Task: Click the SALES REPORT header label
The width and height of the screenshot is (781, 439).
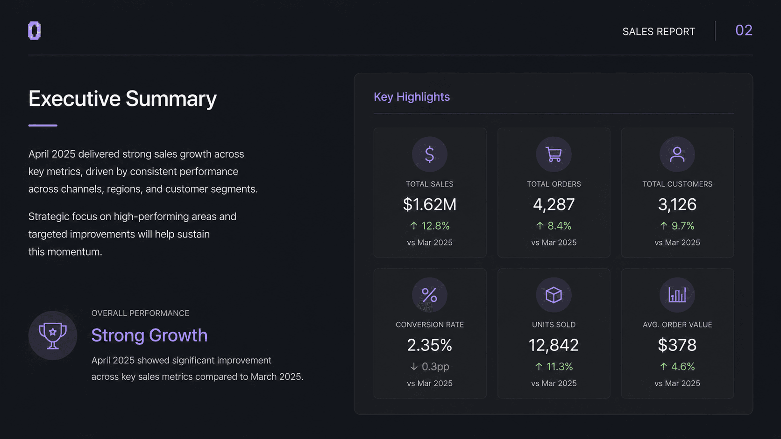Action: 659,32
